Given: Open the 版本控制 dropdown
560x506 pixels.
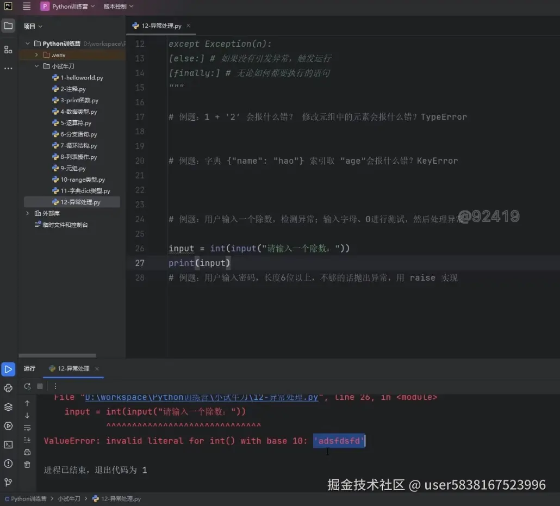Looking at the screenshot, I should pyautogui.click(x=118, y=6).
